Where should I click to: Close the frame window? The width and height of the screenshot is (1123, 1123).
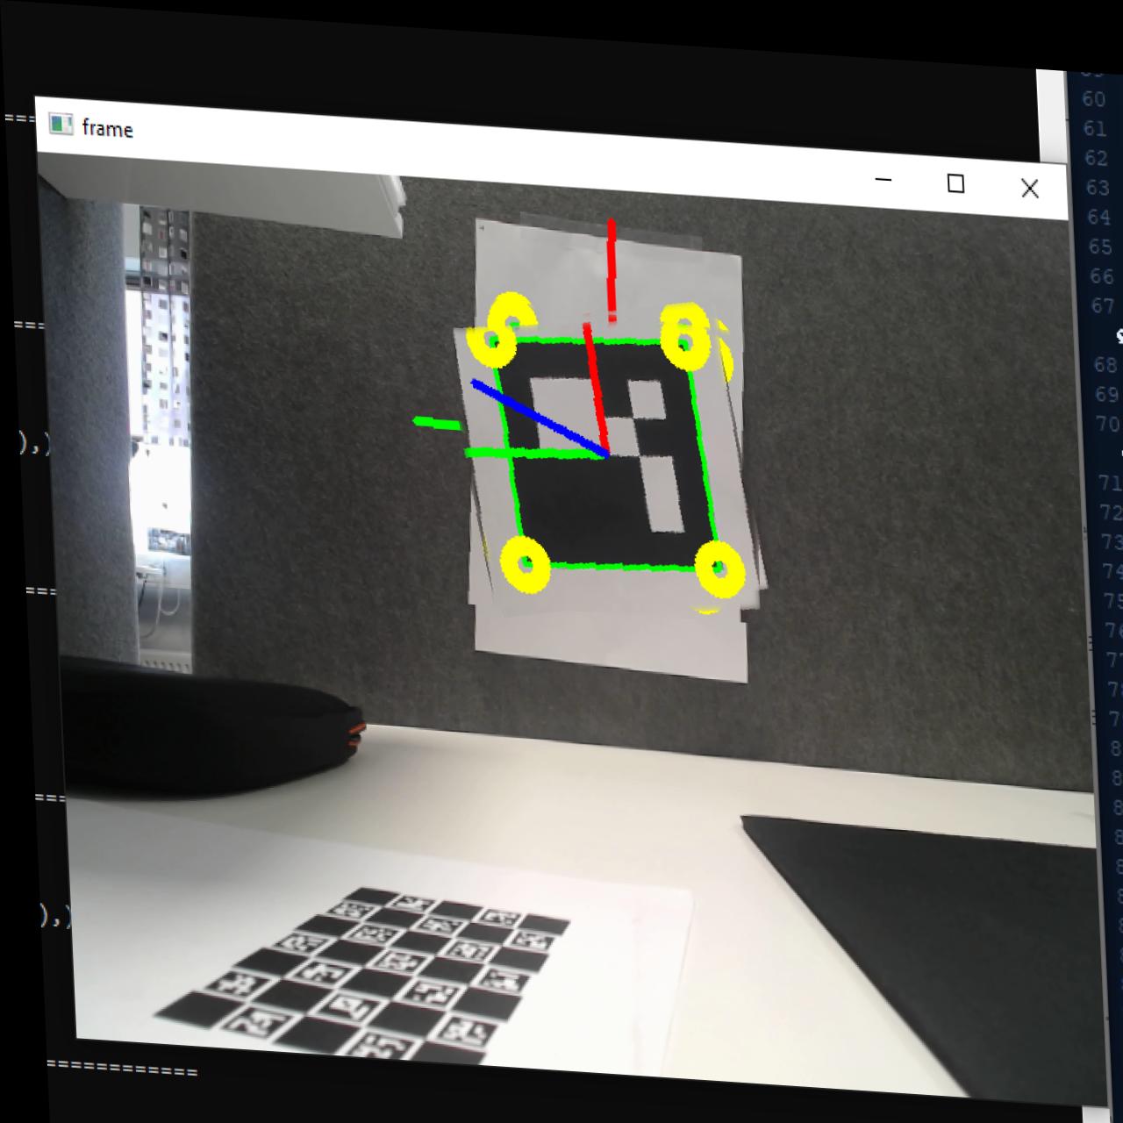click(x=1029, y=188)
